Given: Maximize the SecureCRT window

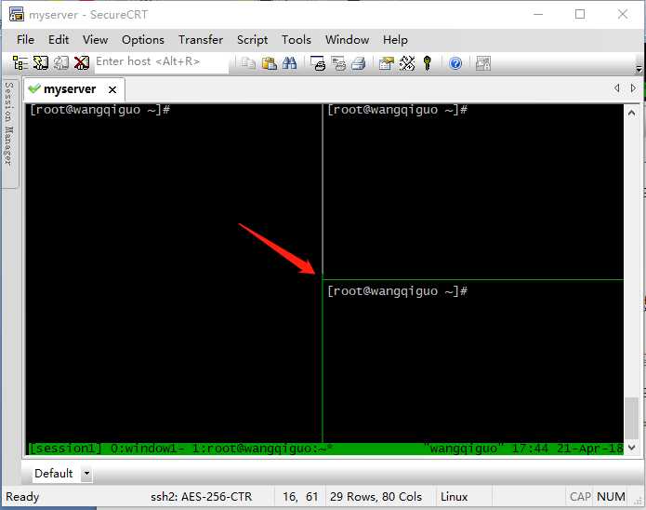Looking at the screenshot, I should [x=580, y=14].
